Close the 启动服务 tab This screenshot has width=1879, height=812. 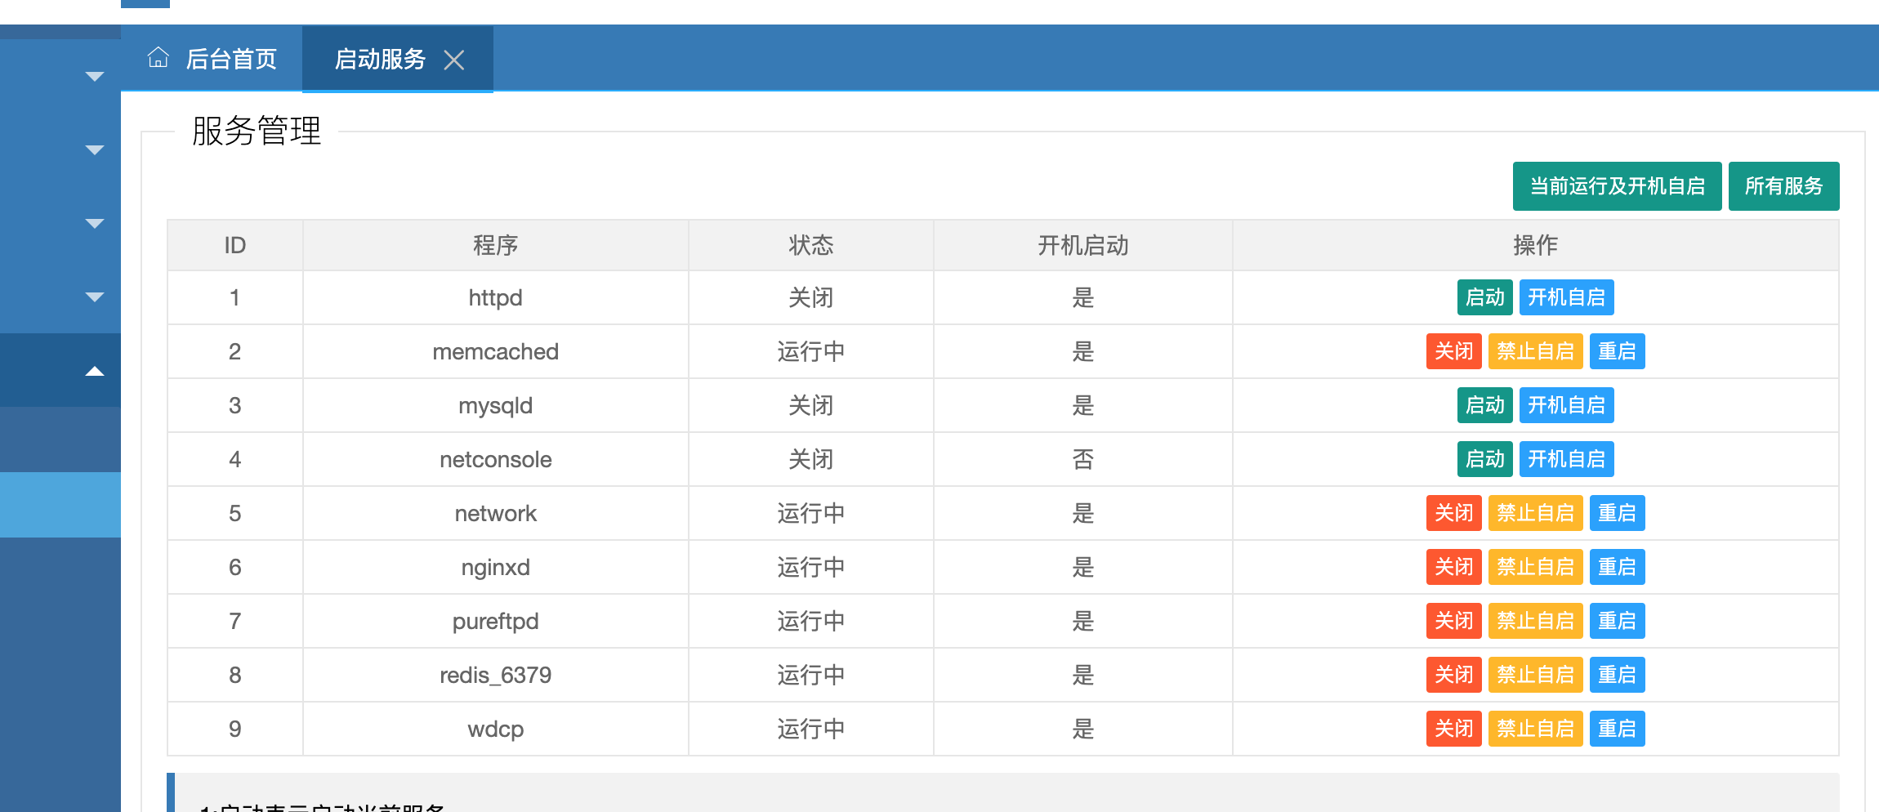click(454, 60)
